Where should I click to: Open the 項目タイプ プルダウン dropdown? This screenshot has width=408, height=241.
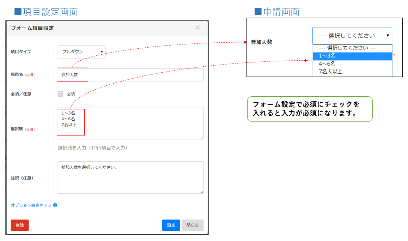click(x=81, y=52)
